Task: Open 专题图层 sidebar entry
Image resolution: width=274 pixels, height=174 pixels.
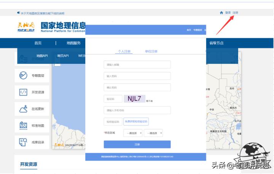Action: (x=32, y=75)
